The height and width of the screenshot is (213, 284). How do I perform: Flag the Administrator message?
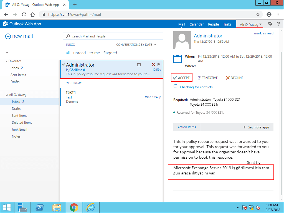click(159, 65)
